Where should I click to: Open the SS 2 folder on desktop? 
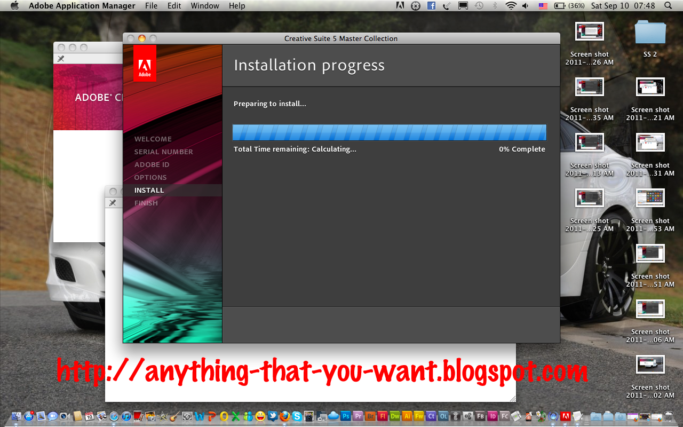point(650,37)
